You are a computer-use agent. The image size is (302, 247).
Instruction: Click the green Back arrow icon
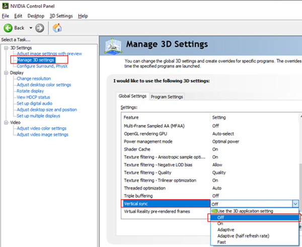pos(8,28)
